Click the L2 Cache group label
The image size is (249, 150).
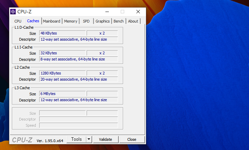point(22,67)
